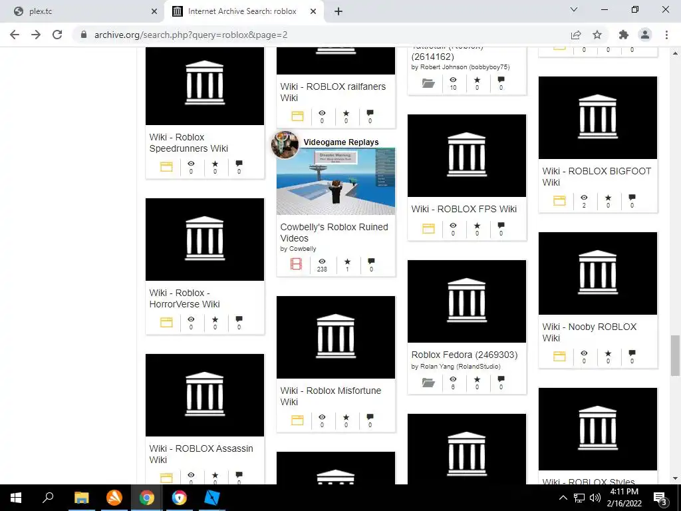Click web icon on ROBLOX railfaners card

tap(297, 116)
